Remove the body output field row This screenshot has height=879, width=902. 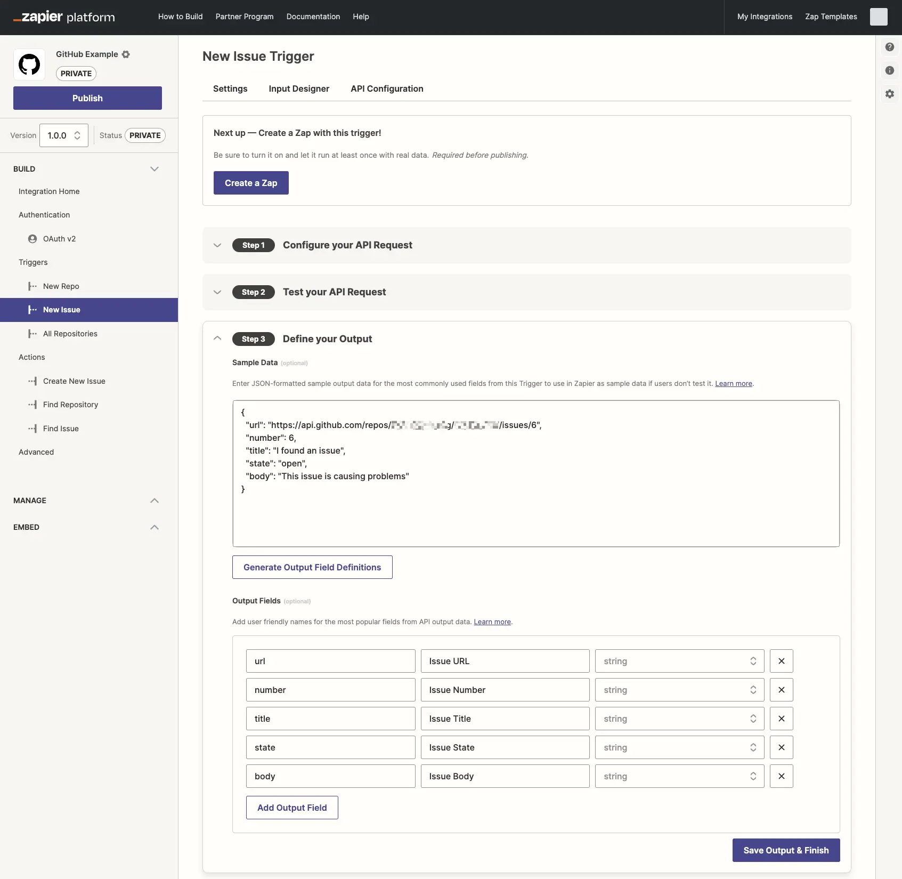click(782, 776)
